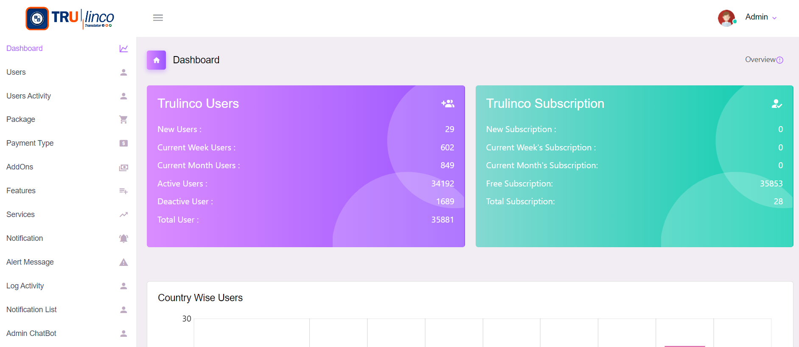Screen dimensions: 799x347
Task: Toggle the hamburger sidebar menu
Action: point(158,18)
